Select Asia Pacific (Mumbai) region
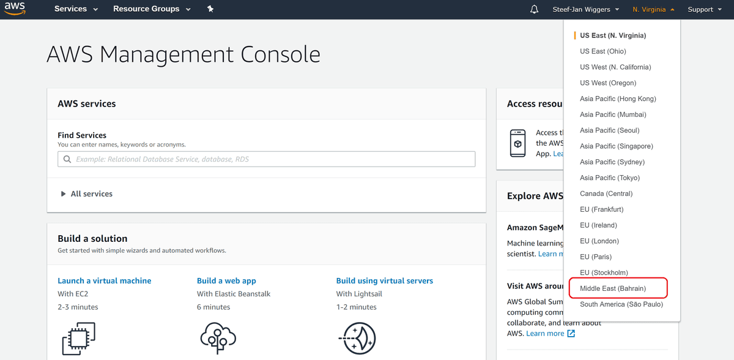 tap(613, 114)
